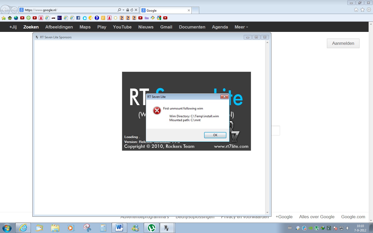Click the volume speaker tray icon
The image size is (373, 233).
click(348, 228)
